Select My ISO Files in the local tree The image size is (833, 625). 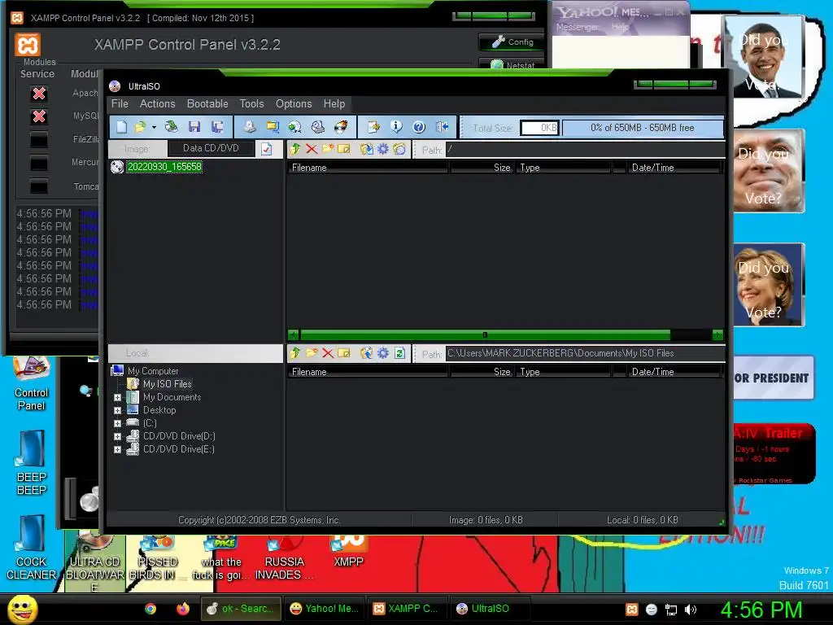(x=167, y=384)
